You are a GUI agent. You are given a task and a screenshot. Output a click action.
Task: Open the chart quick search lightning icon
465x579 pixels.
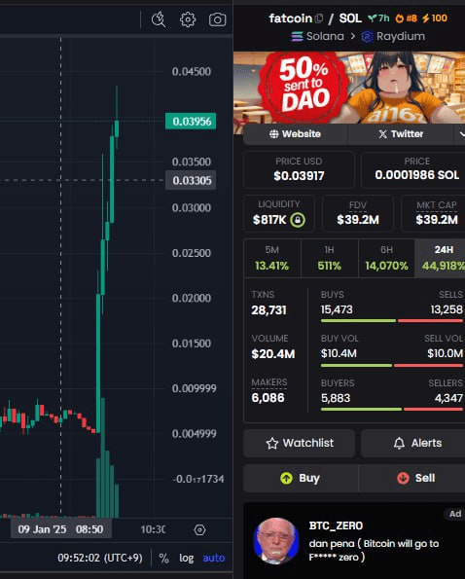(159, 19)
